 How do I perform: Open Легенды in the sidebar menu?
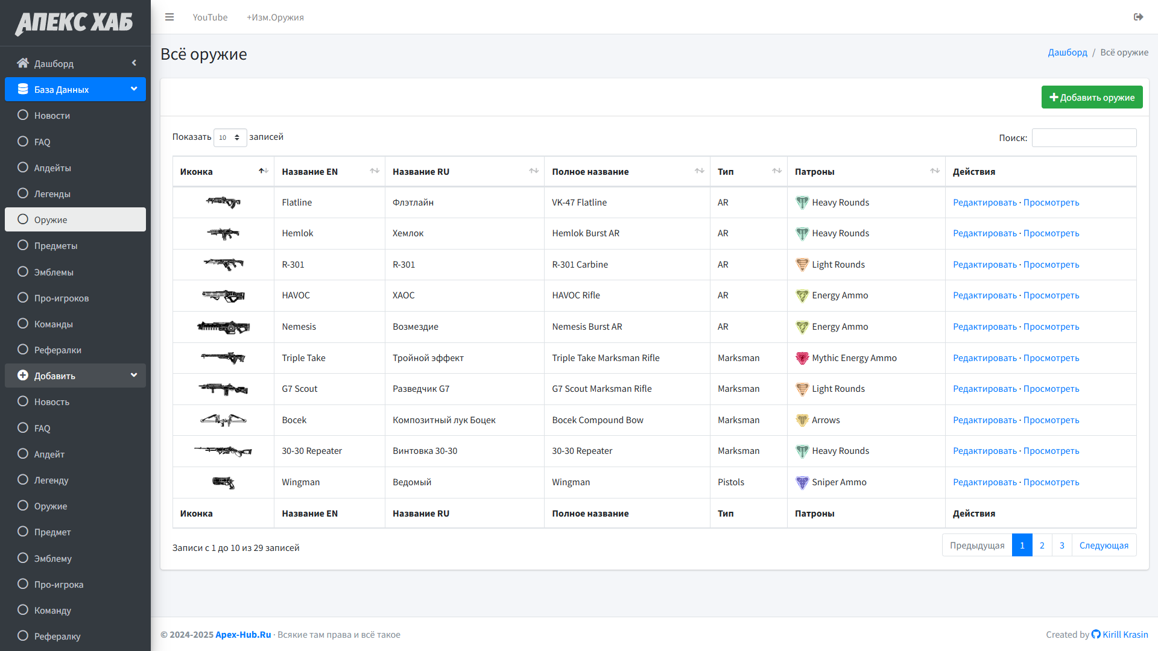[52, 193]
